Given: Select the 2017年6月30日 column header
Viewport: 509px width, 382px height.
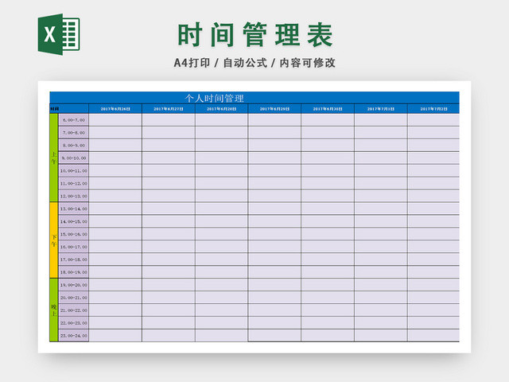Looking at the screenshot, I should 328,109.
